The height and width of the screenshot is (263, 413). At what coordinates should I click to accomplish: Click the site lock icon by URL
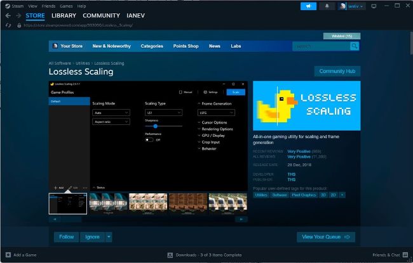point(19,25)
